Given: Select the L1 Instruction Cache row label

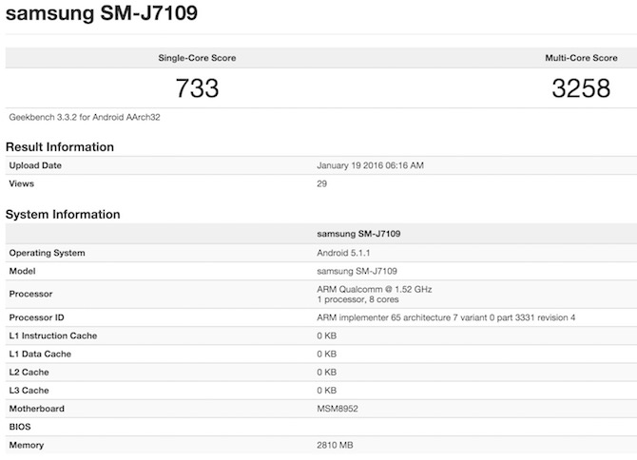Looking at the screenshot, I should tap(53, 335).
